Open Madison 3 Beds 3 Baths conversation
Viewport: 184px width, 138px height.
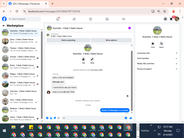(20, 110)
